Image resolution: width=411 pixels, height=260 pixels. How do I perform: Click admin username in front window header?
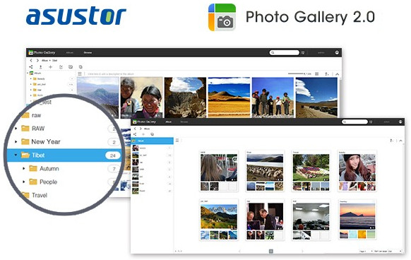coord(386,122)
